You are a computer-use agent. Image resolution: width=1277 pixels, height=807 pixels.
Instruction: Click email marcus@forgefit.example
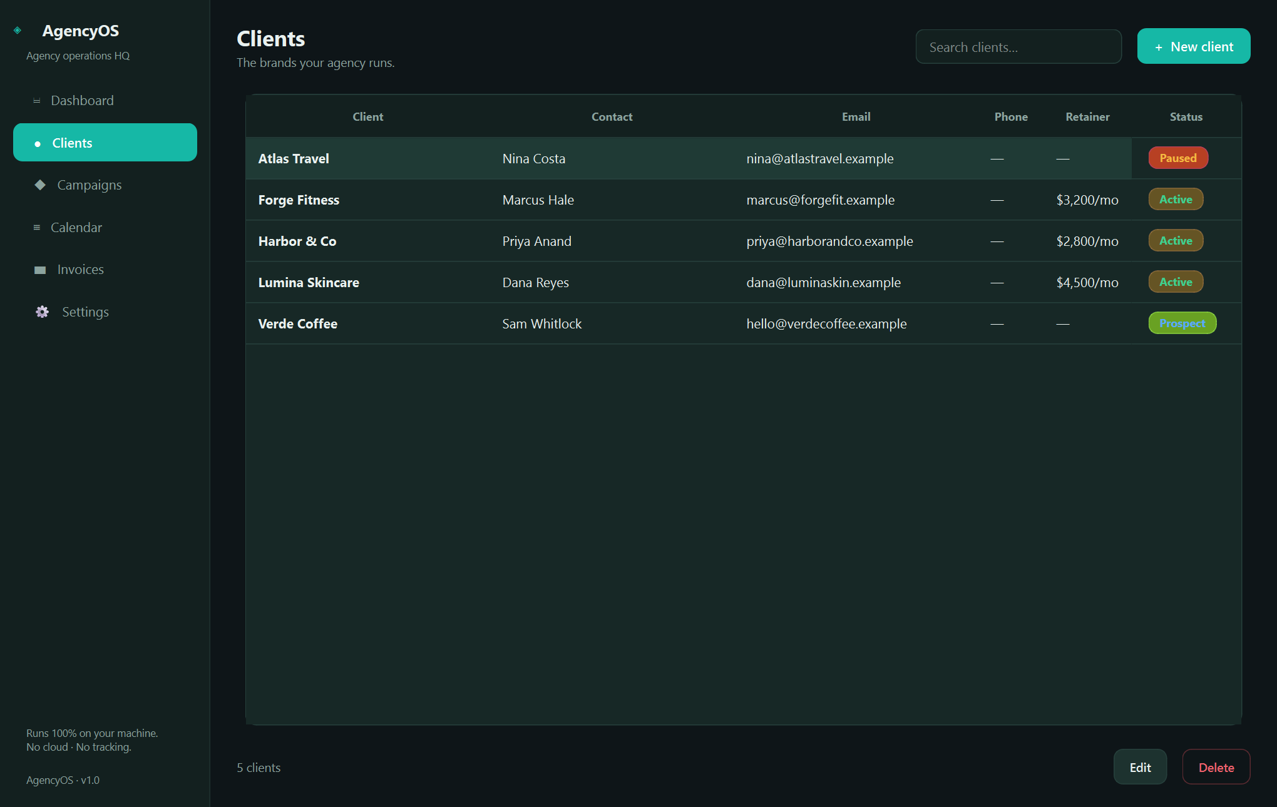821,200
